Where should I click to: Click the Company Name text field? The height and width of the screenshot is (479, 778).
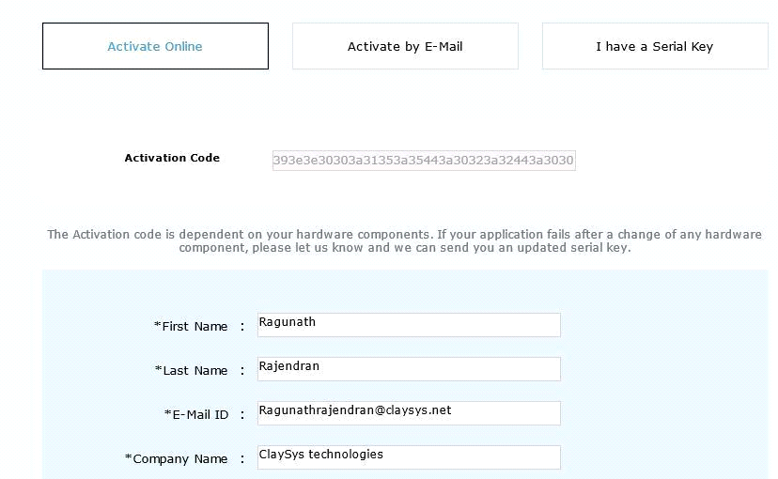coord(409,457)
